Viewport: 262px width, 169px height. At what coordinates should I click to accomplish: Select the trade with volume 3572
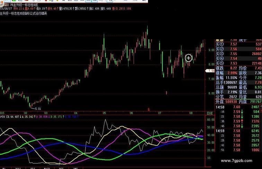238,136
